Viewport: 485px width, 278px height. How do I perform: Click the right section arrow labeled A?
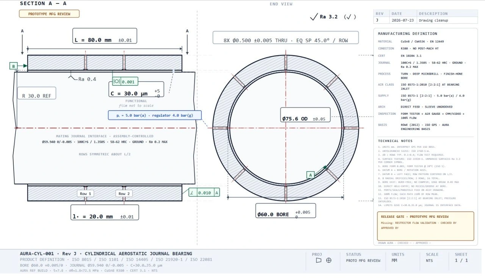187,42
